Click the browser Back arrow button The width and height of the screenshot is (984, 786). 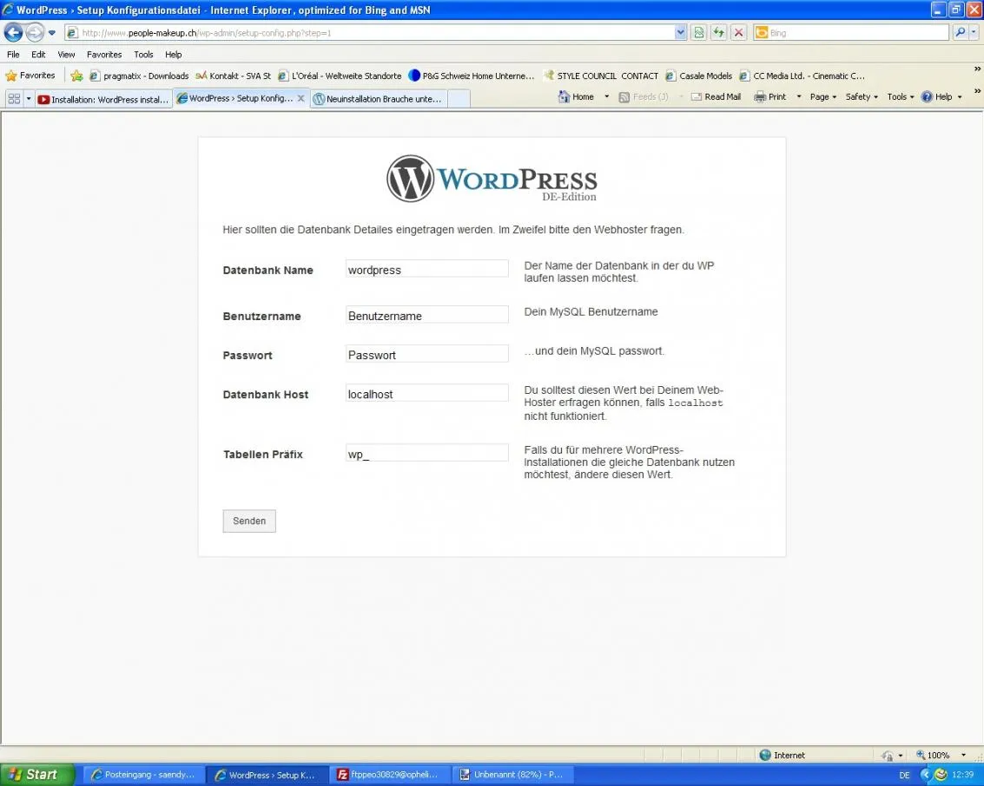tap(13, 32)
